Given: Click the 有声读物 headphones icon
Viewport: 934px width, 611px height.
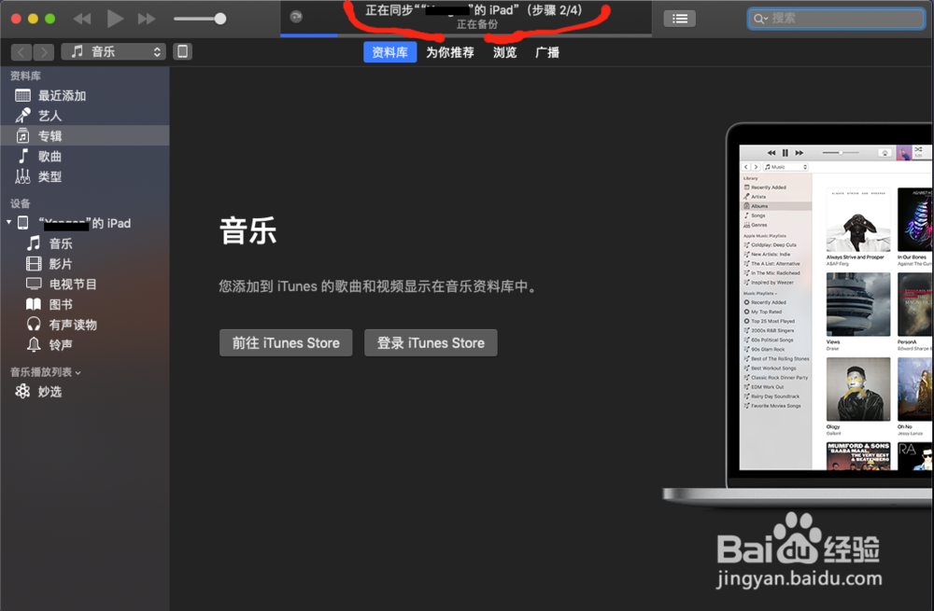Looking at the screenshot, I should click(34, 325).
